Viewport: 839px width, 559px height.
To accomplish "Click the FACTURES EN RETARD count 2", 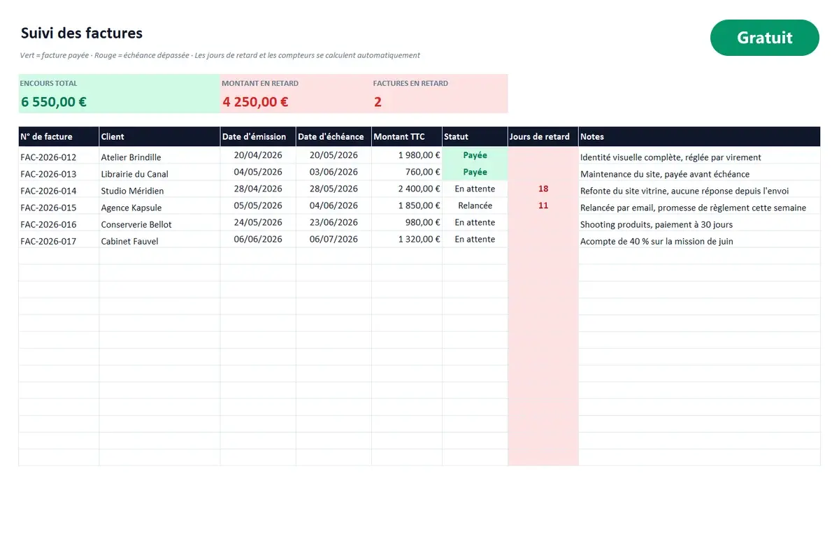I will coord(378,102).
